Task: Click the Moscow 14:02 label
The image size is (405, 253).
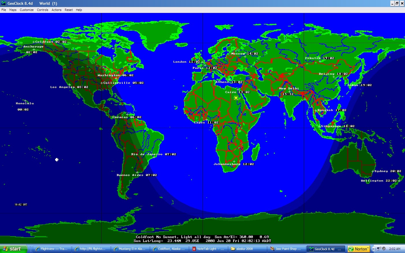Action: [245, 54]
